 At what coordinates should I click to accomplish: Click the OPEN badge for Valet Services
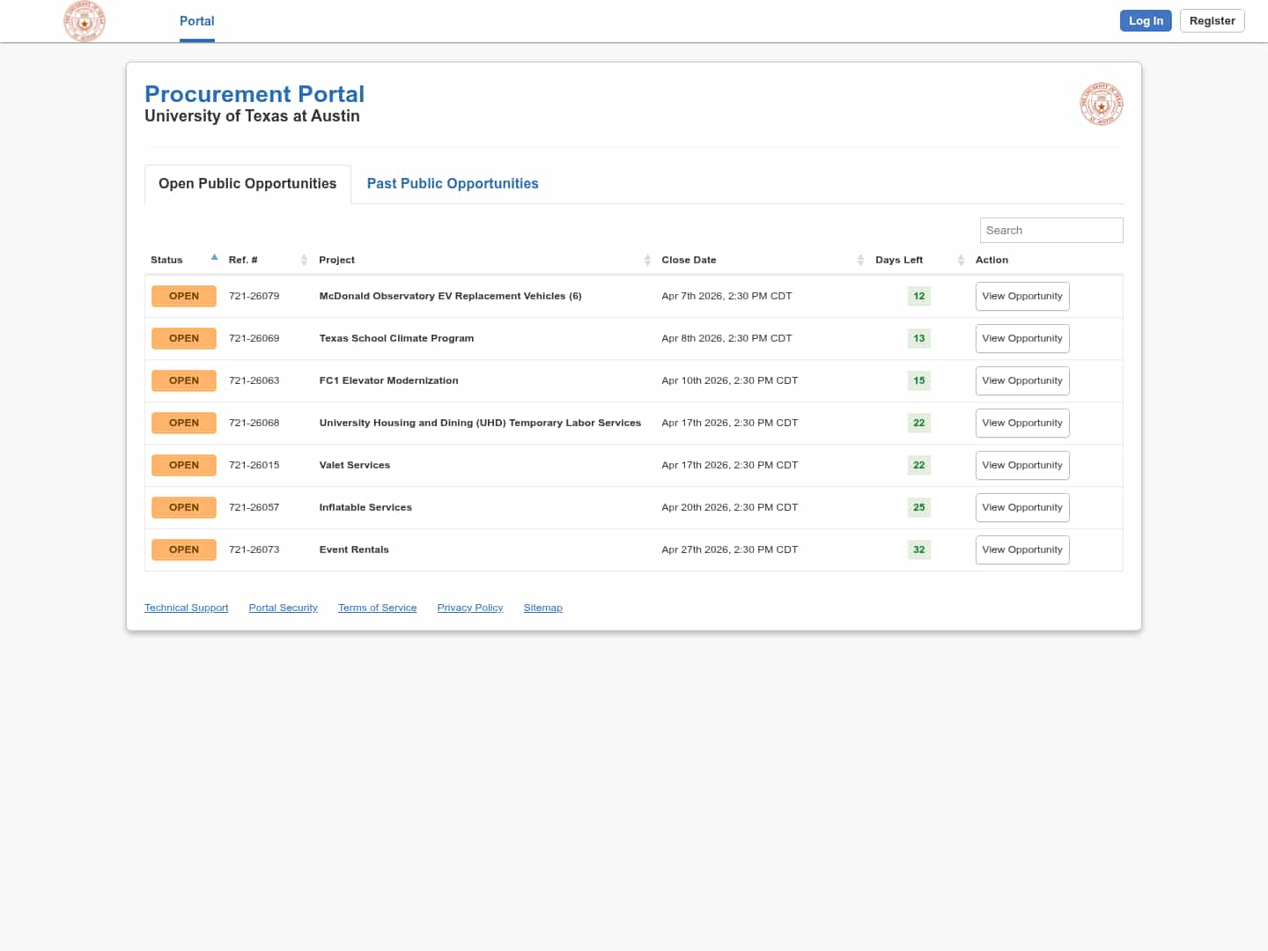click(x=184, y=465)
